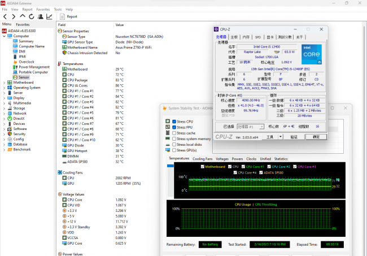Screen dimensions: 367x256
Task: Toggle ADATA SP580 graph legend checkbox
Action: coord(261,172)
